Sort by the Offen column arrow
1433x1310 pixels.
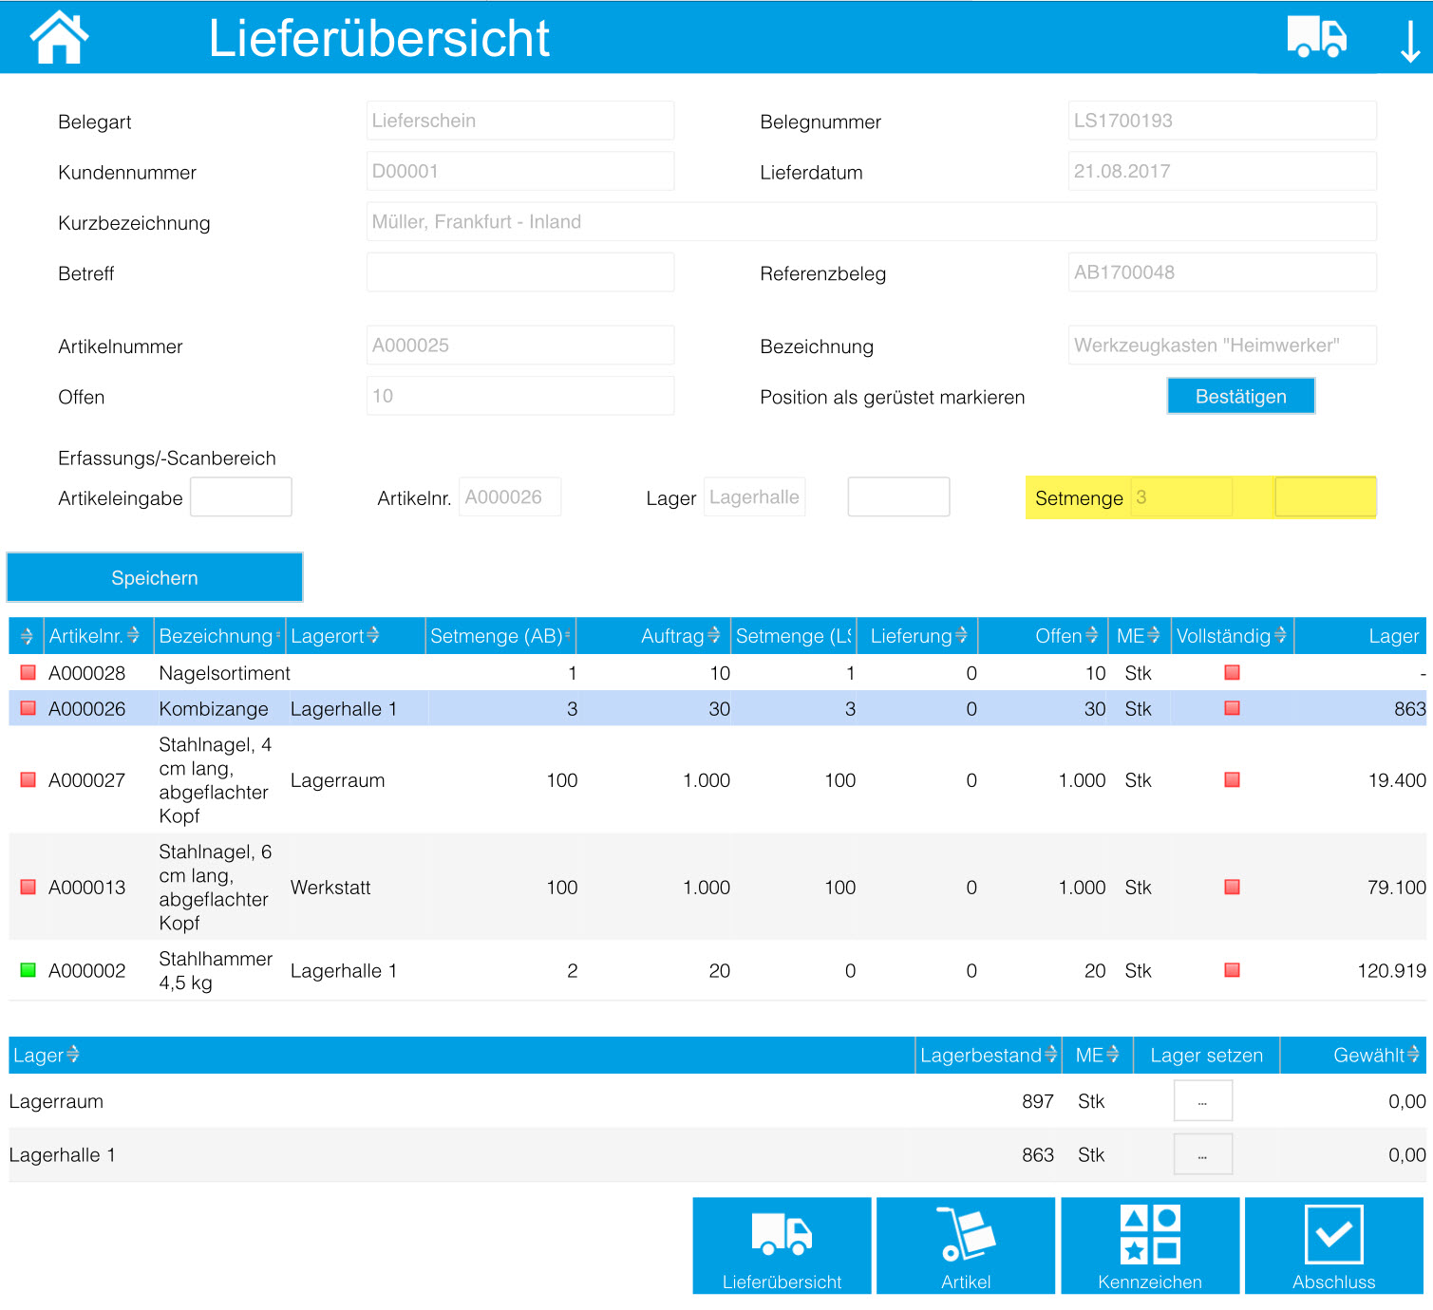[1093, 634]
